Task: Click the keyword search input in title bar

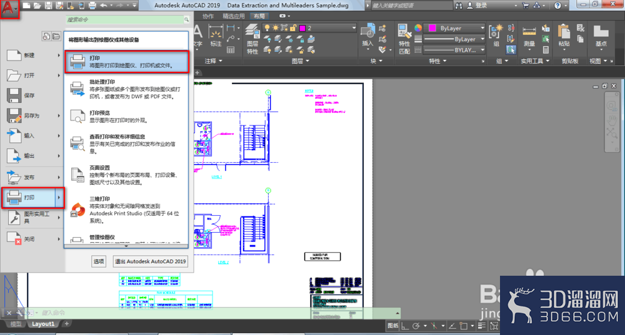Action: 412,6
